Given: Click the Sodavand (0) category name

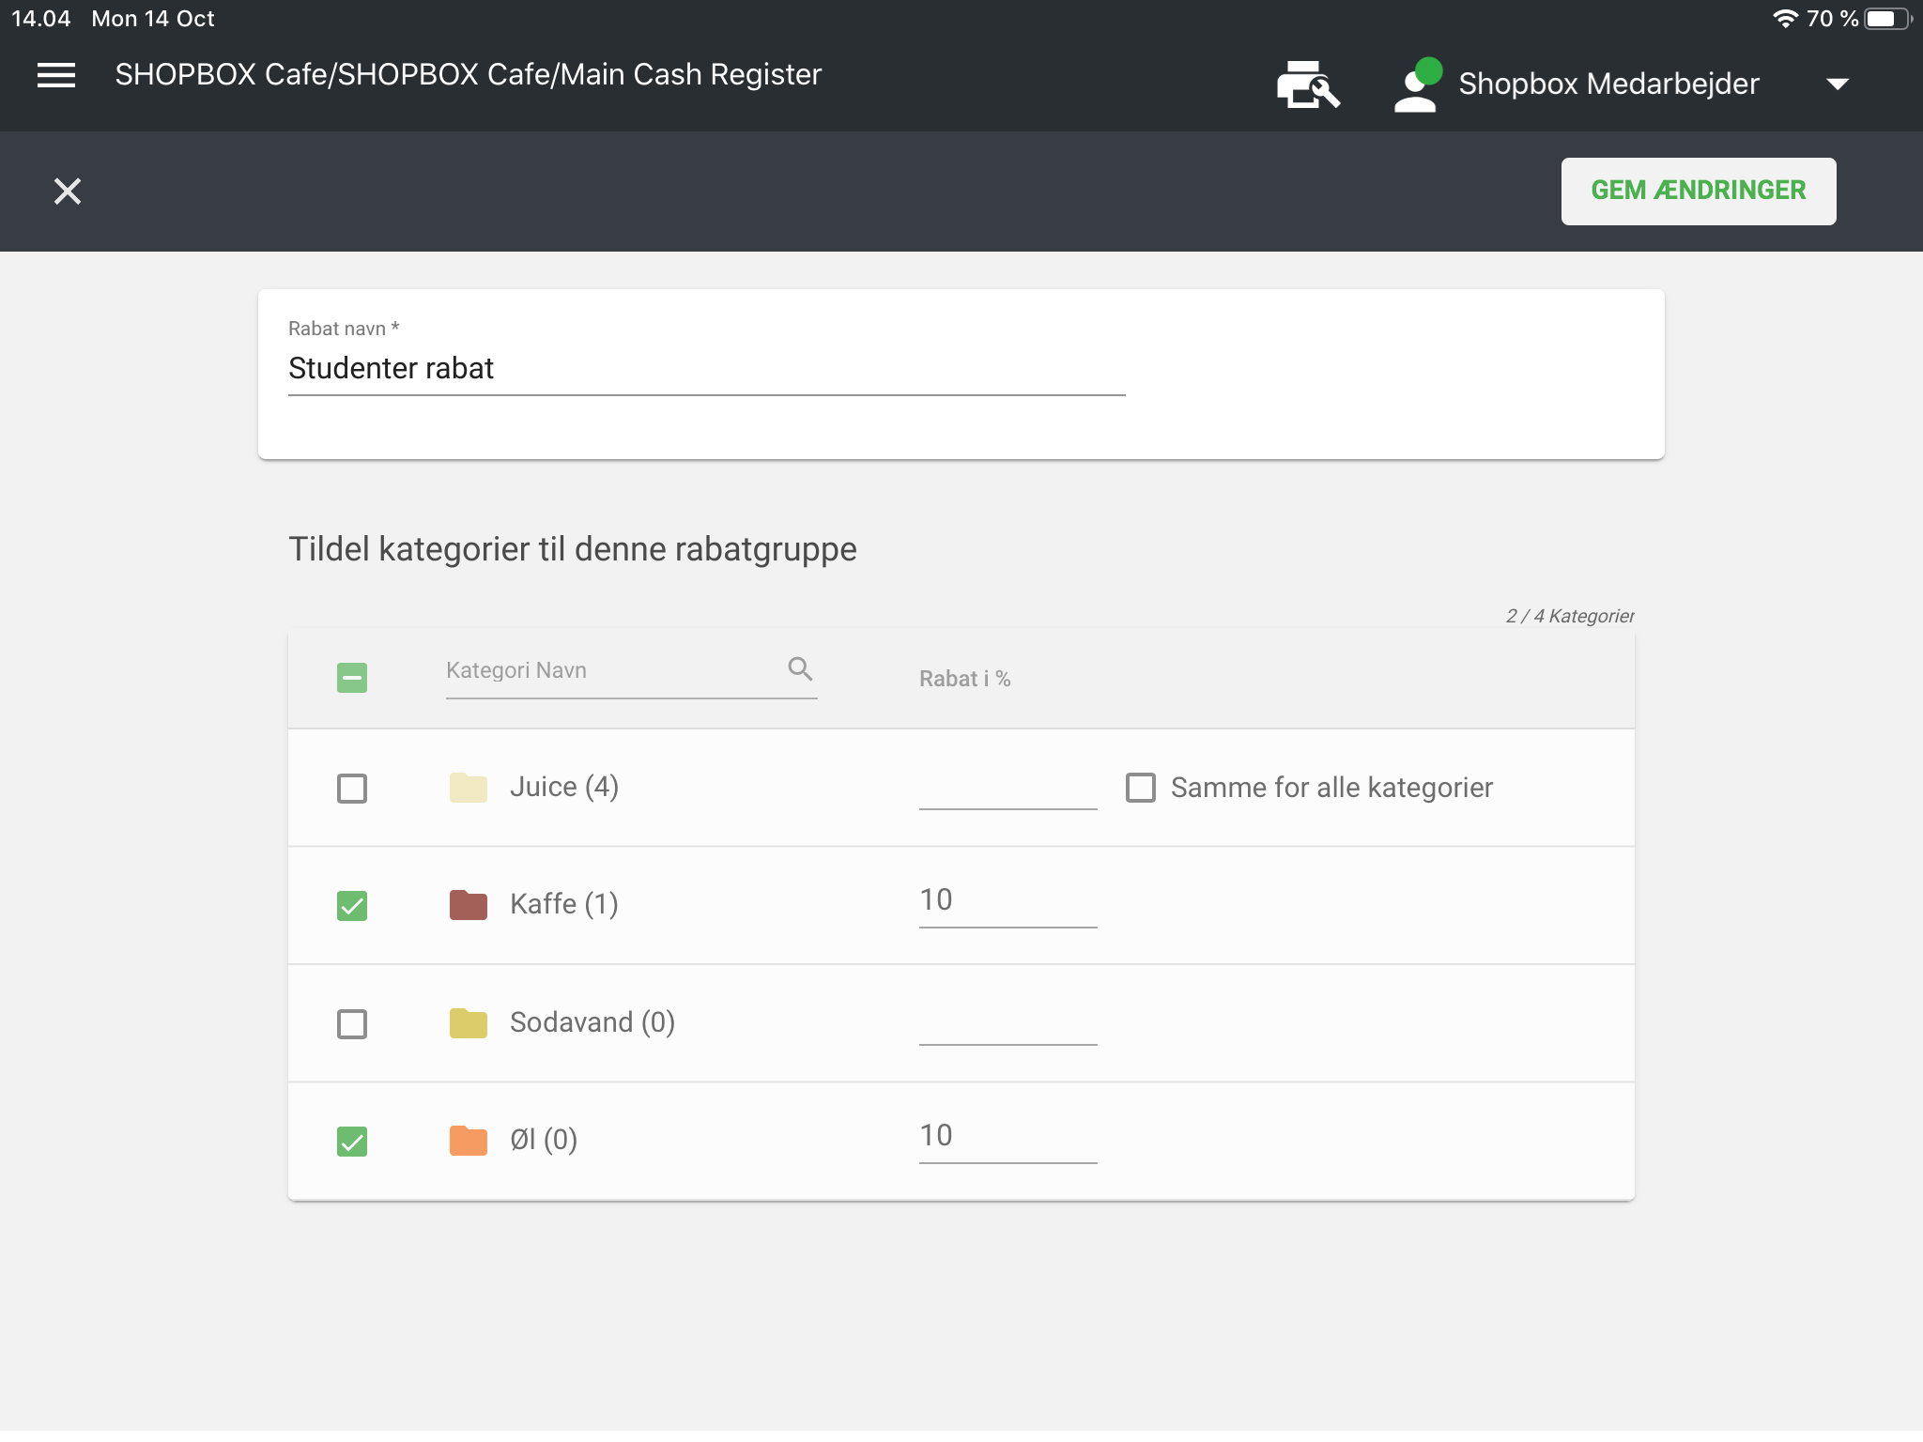Looking at the screenshot, I should (592, 1022).
